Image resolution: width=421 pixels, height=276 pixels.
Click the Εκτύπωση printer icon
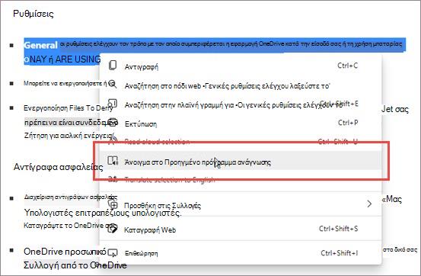(x=113, y=123)
